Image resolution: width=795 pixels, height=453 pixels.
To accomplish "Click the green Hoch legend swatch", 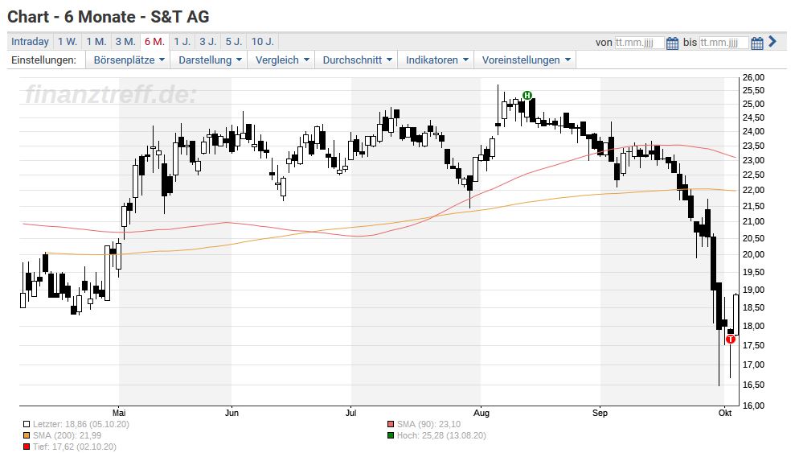I will coord(391,435).
